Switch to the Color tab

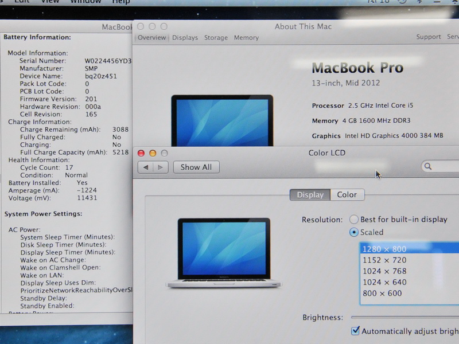(347, 195)
